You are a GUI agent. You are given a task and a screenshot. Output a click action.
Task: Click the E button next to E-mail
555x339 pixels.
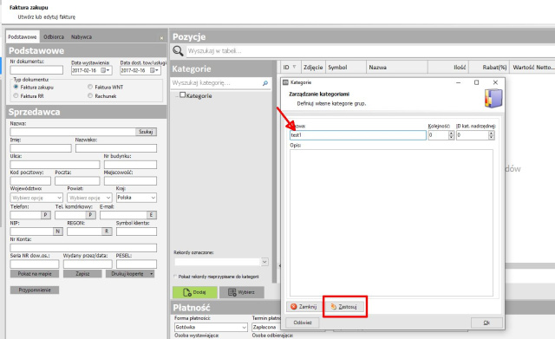click(152, 215)
